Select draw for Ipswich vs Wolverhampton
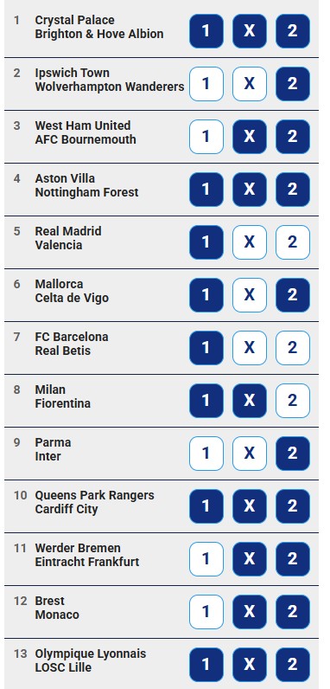 250,84
